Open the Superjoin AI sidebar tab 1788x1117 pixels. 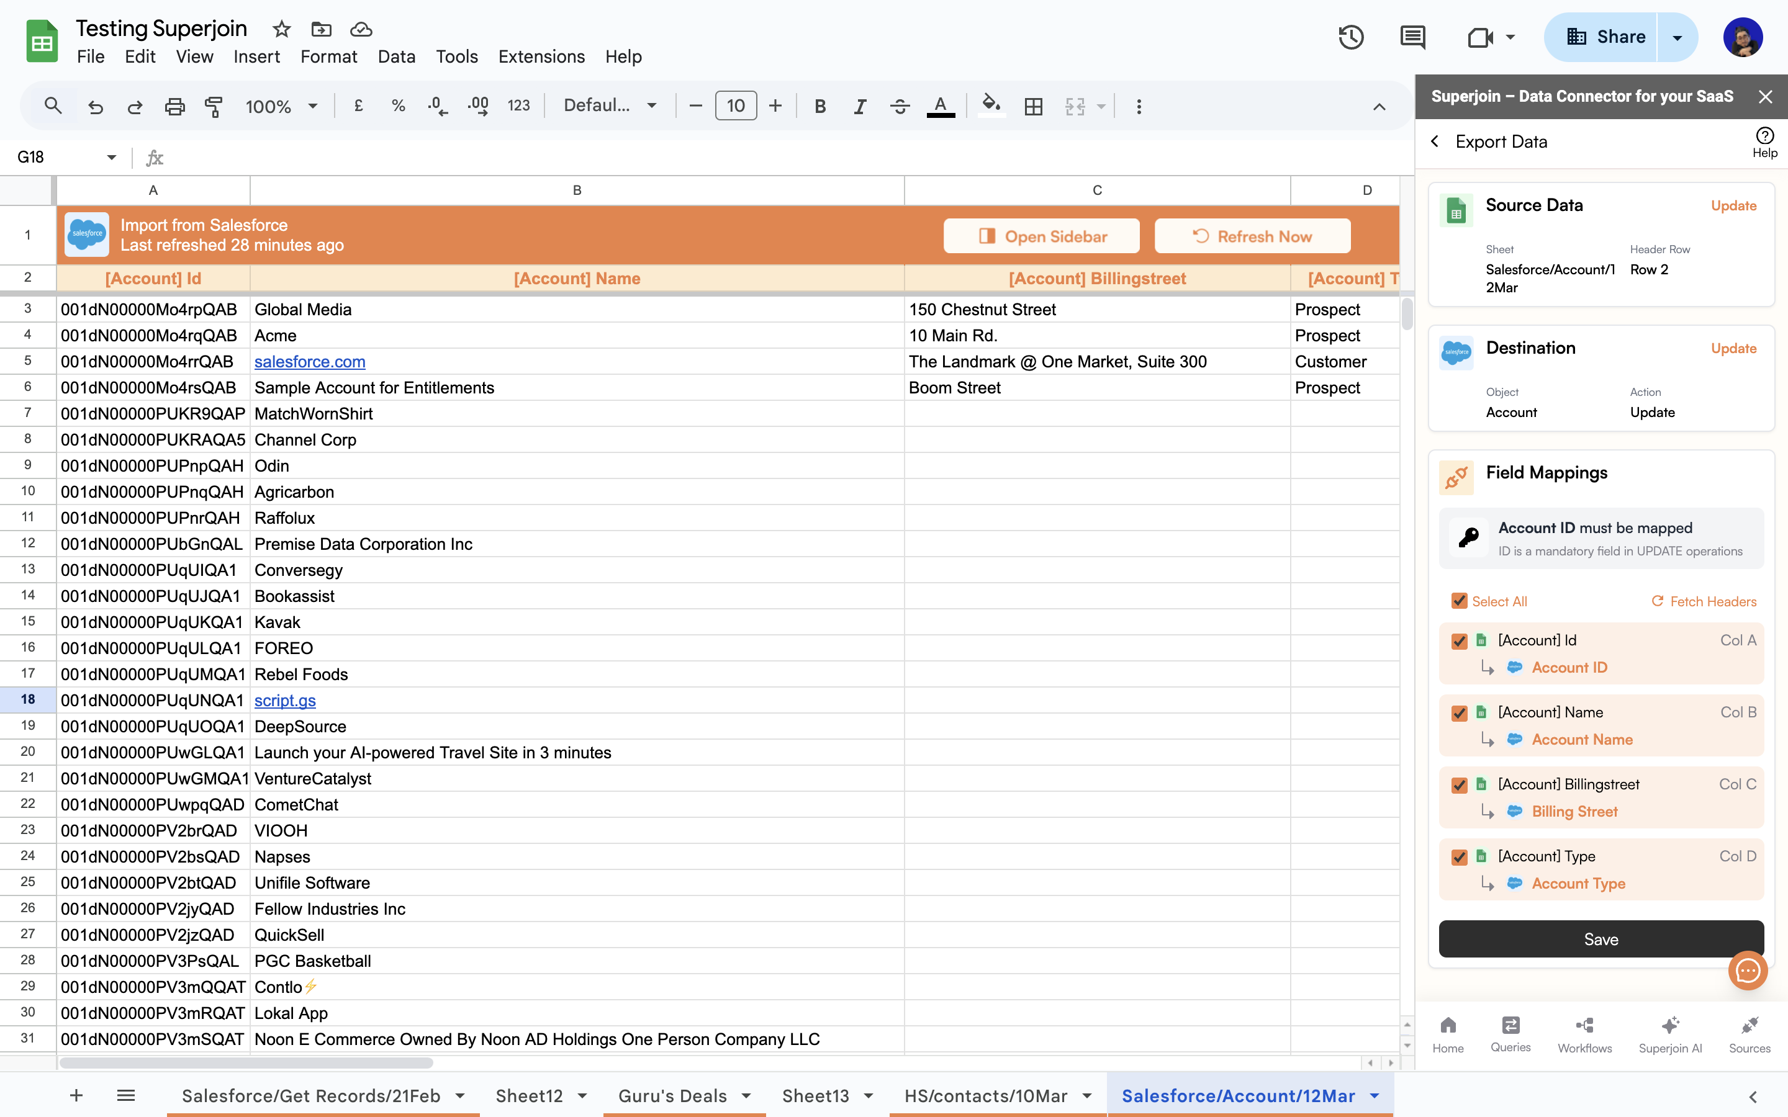1670,1033
